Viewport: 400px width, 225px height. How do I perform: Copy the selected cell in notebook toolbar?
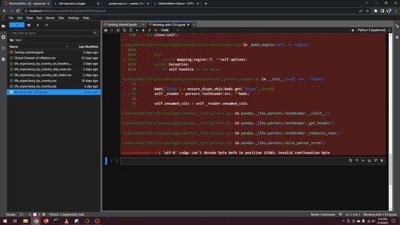[124, 30]
